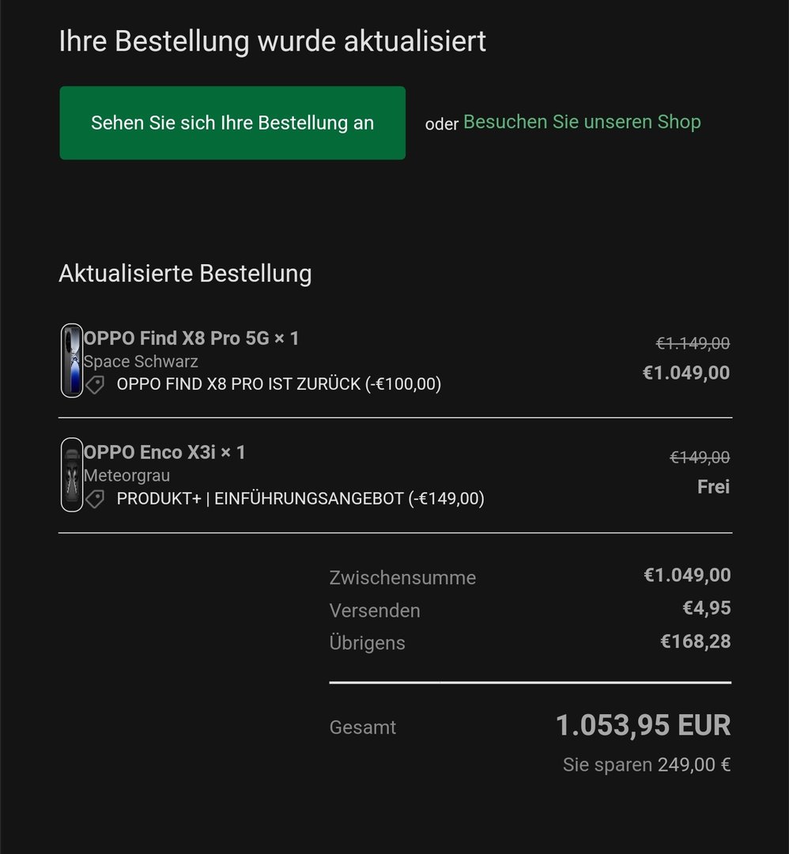The width and height of the screenshot is (789, 854).
Task: Click the 'Übrigens' amount of €168,28
Action: click(696, 641)
